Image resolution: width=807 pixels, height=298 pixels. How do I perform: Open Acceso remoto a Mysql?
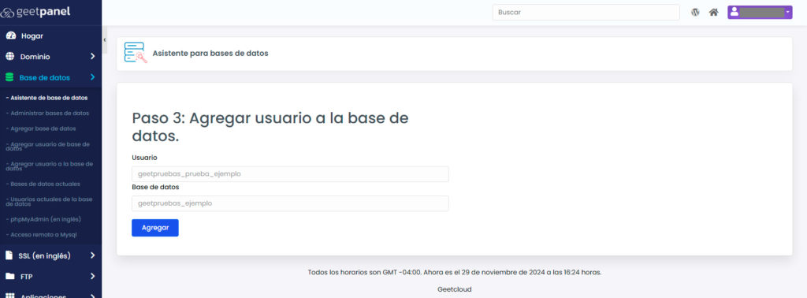coord(41,235)
